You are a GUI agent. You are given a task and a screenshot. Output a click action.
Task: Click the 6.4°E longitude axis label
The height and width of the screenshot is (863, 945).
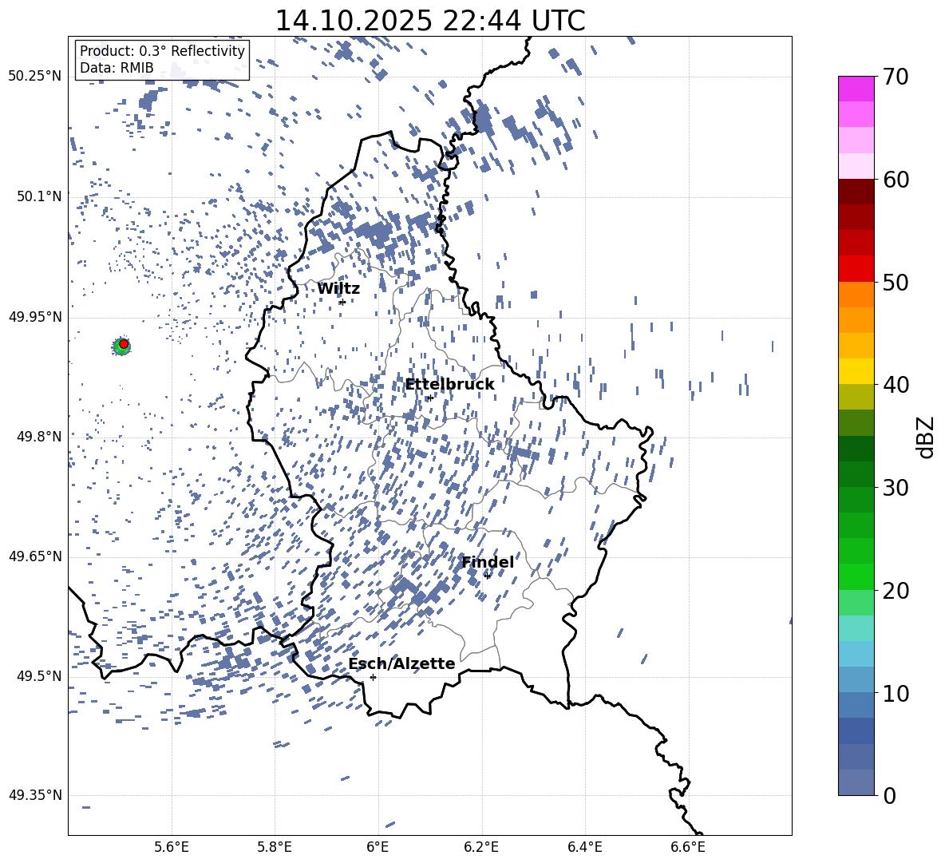(x=584, y=847)
